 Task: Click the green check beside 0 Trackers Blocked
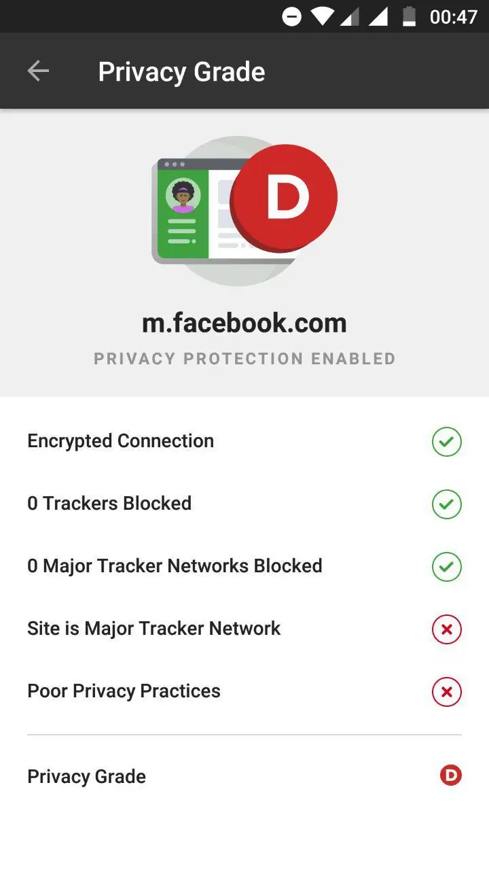446,504
